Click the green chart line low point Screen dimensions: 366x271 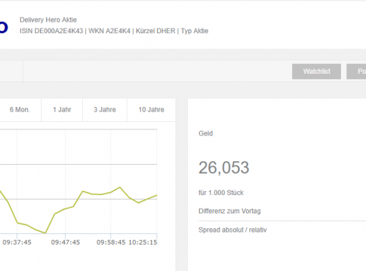coord(45,233)
